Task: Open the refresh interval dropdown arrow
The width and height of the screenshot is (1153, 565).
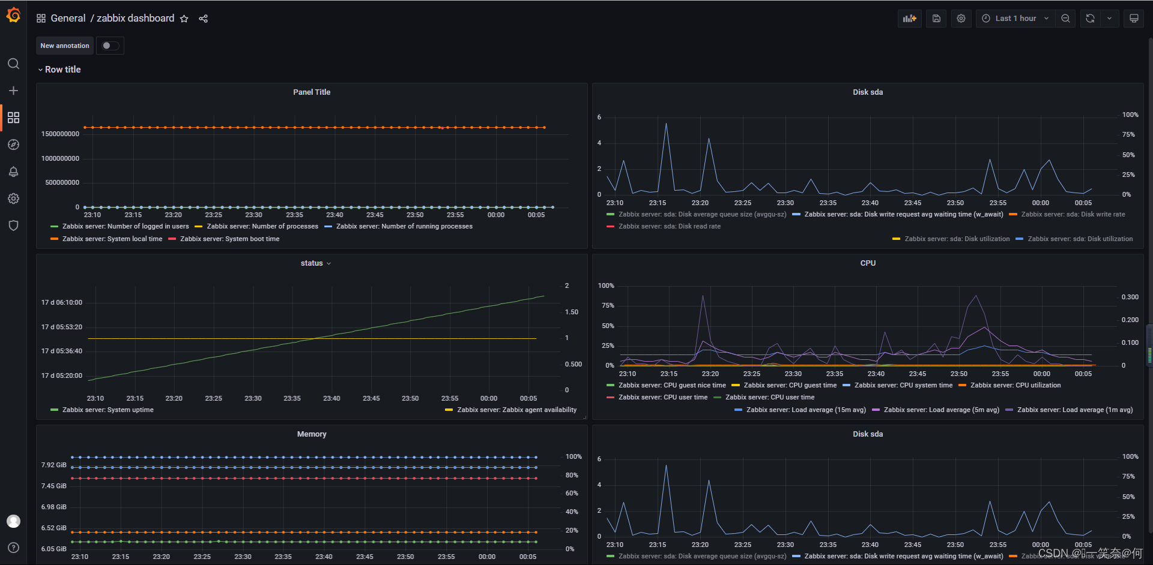Action: pos(1109,19)
